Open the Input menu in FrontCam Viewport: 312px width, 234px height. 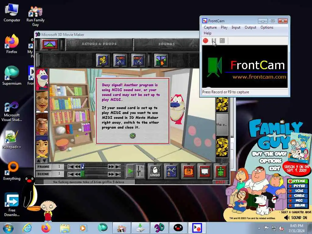coord(236,27)
